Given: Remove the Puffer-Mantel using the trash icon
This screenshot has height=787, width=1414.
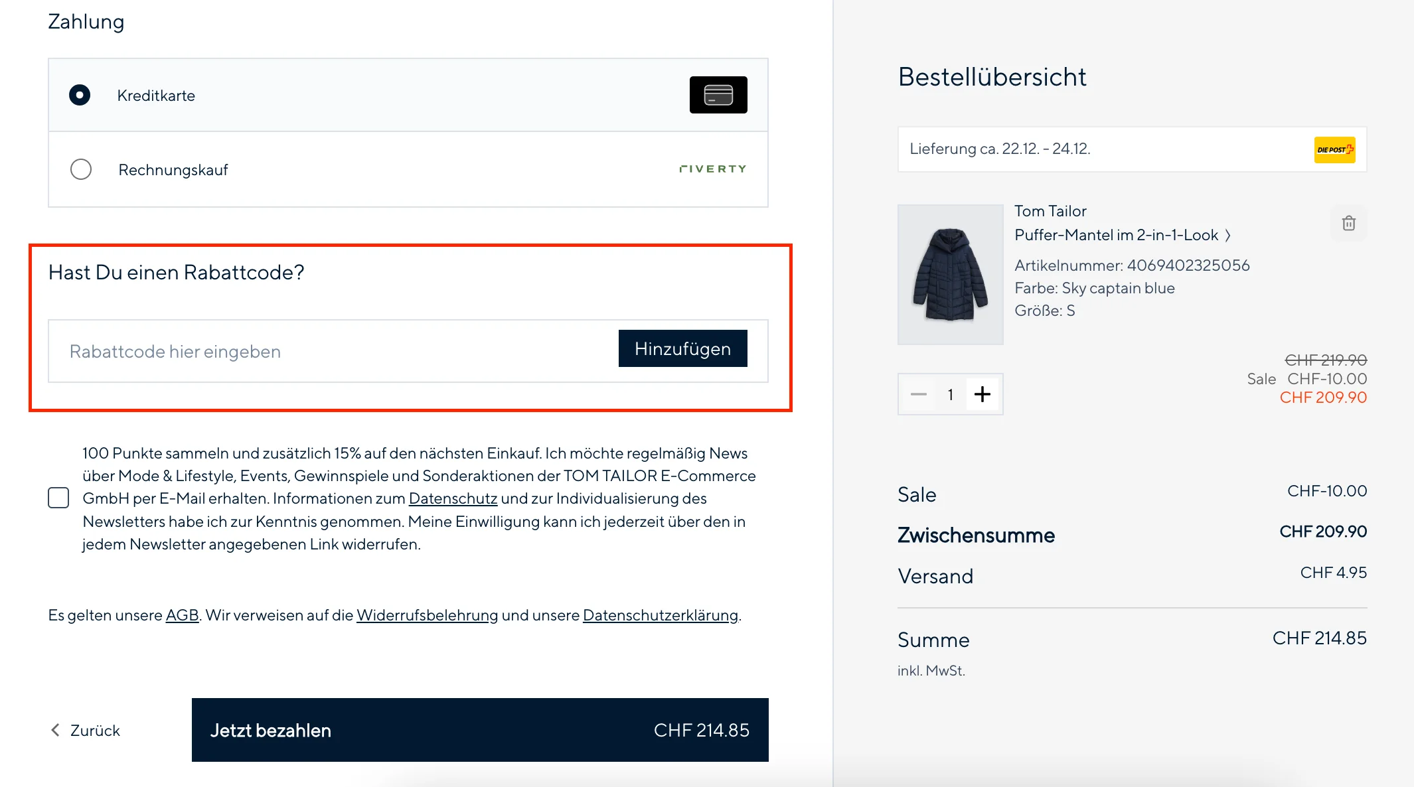Looking at the screenshot, I should point(1348,224).
